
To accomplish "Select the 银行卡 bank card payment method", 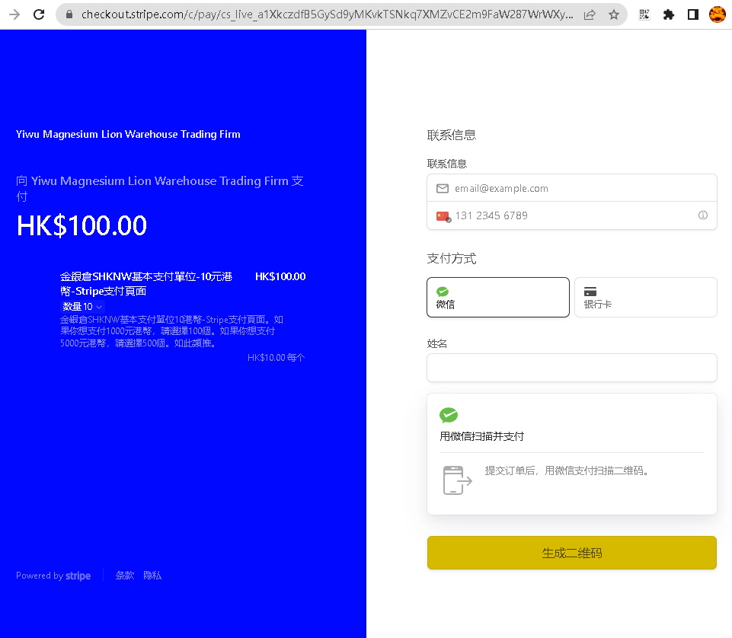I will 645,297.
